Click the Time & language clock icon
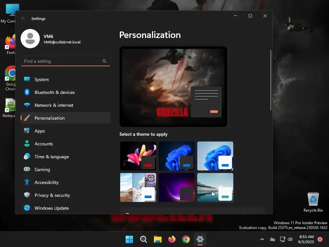329x247 pixels. 27,156
